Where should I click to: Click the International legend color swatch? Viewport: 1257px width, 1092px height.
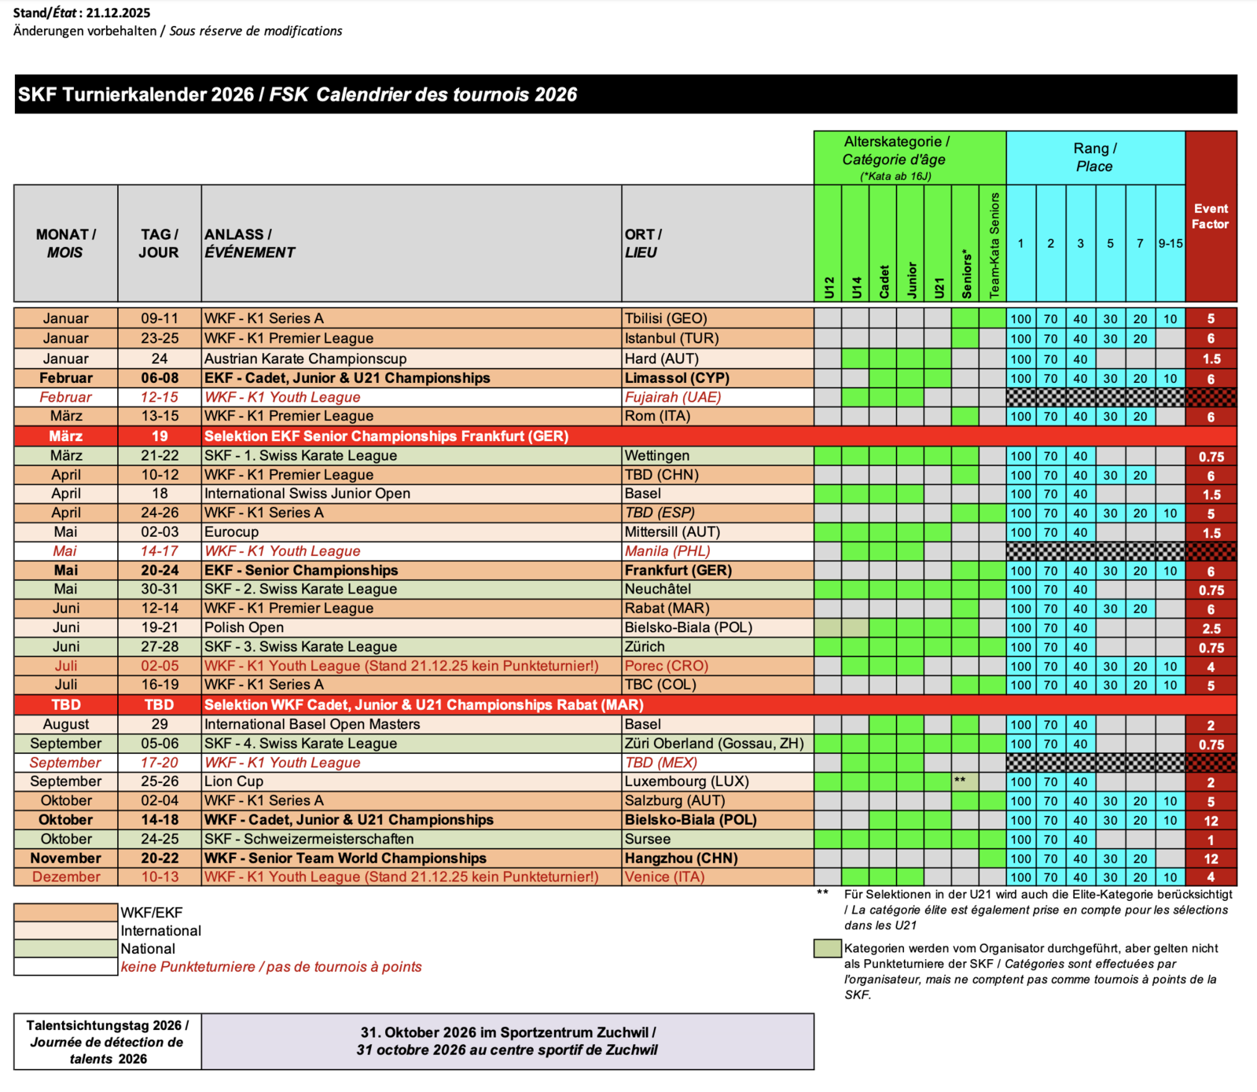pyautogui.click(x=65, y=930)
